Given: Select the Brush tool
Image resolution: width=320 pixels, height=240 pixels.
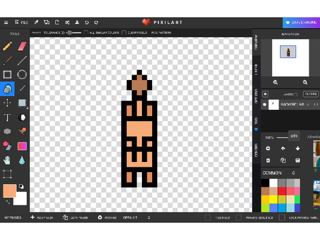Looking at the screenshot, I should point(7,61).
